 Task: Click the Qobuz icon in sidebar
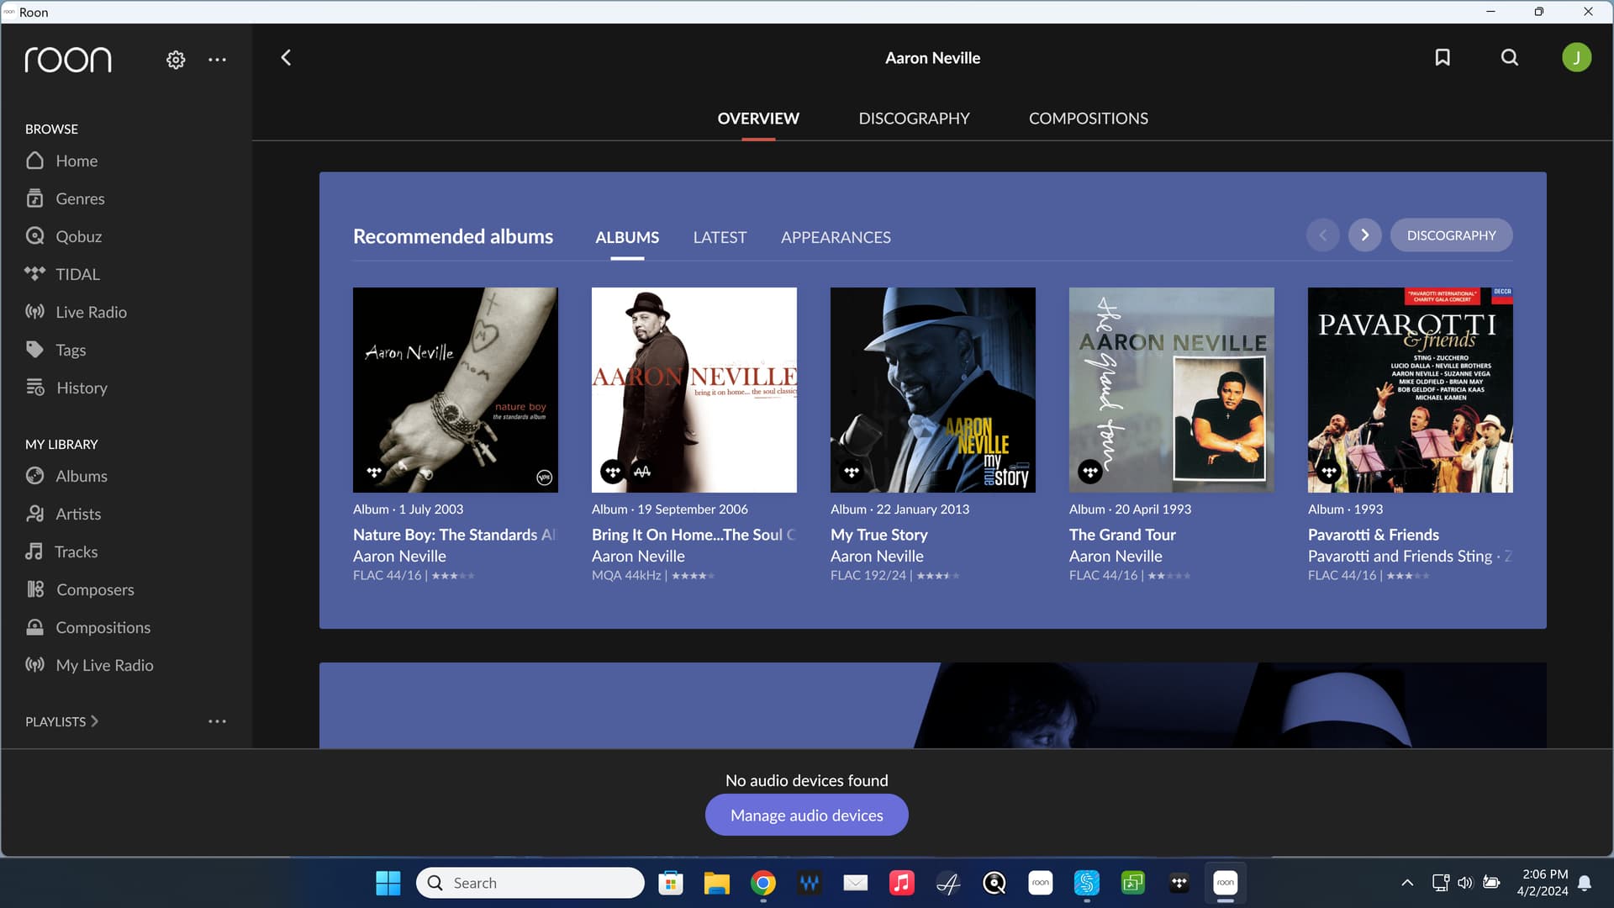coord(34,236)
